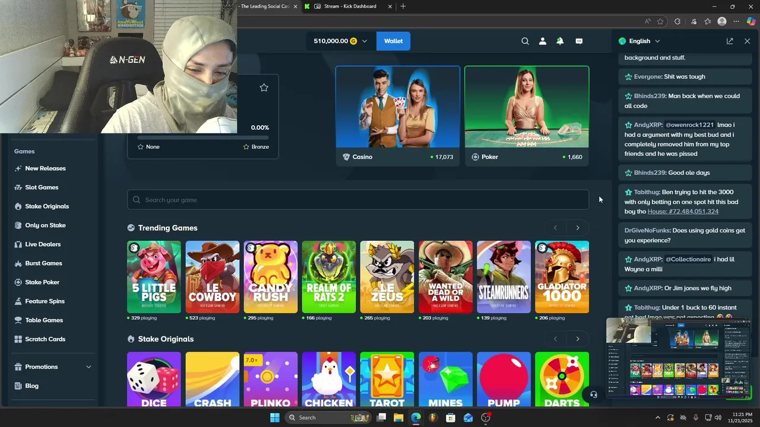Image resolution: width=760 pixels, height=427 pixels.
Task: Open the site search magnifier icon
Action: [525, 41]
